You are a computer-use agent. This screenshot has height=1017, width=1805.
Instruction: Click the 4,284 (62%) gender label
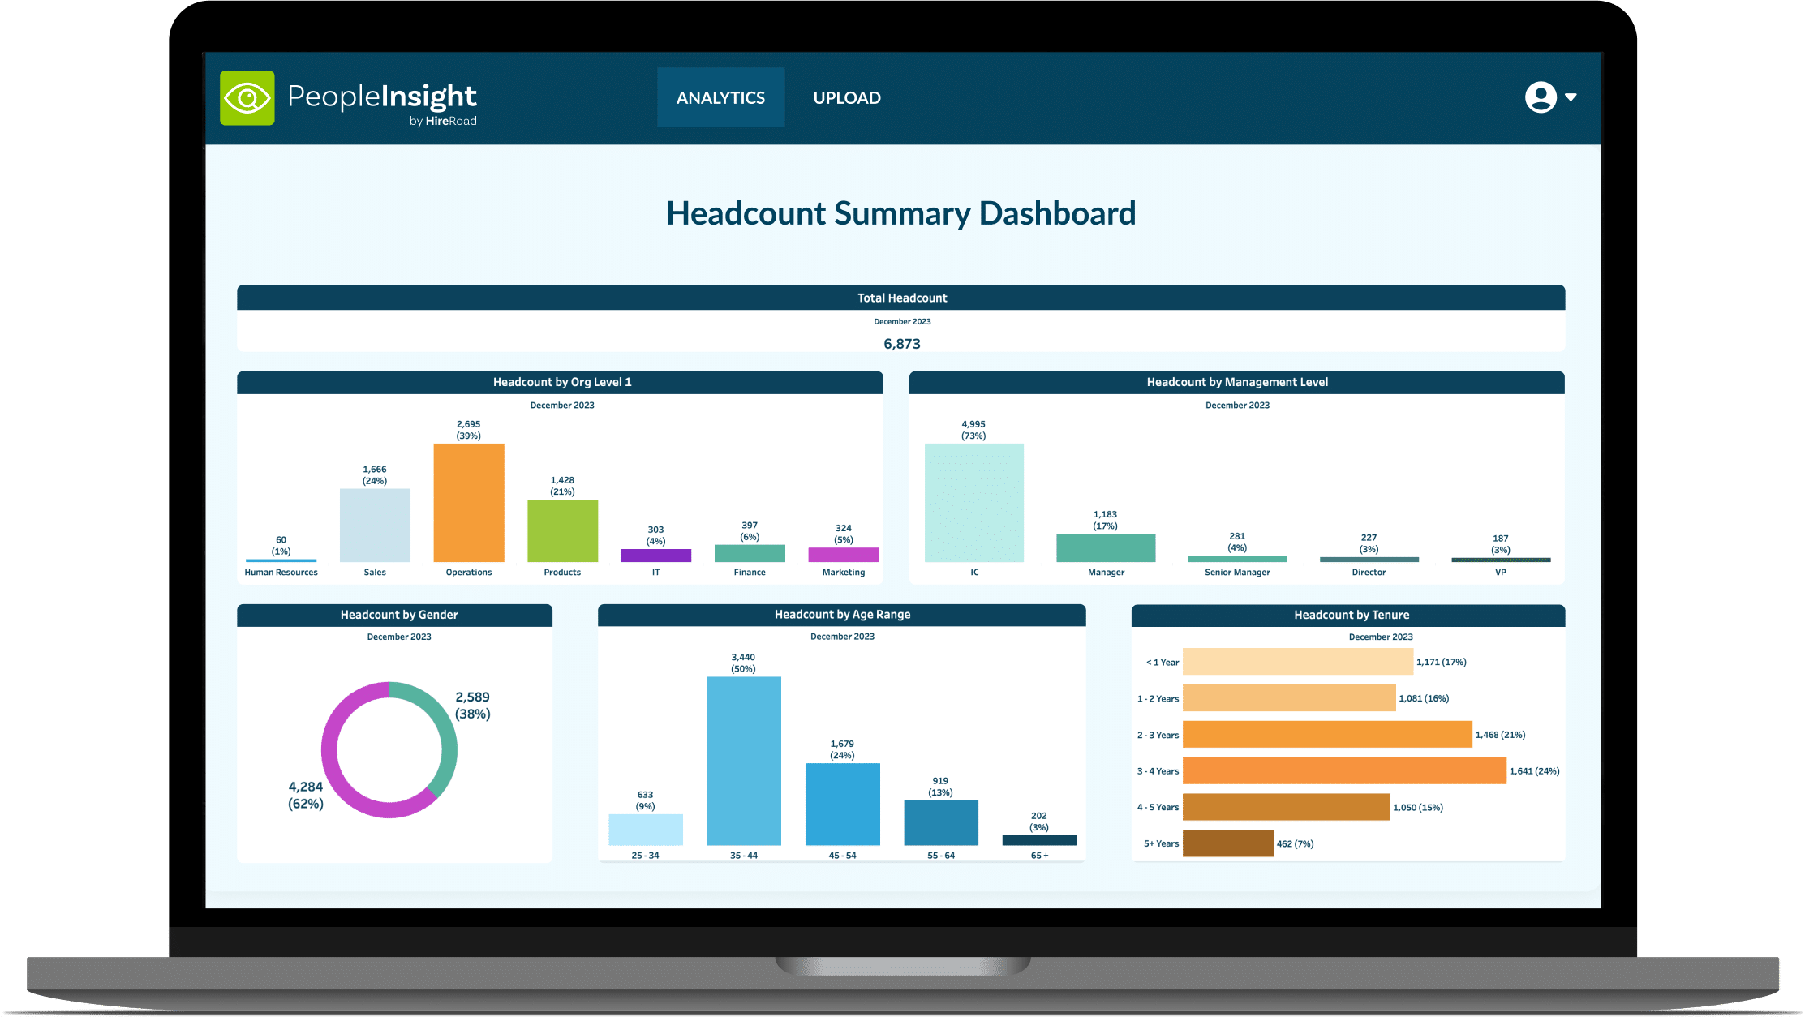(306, 795)
